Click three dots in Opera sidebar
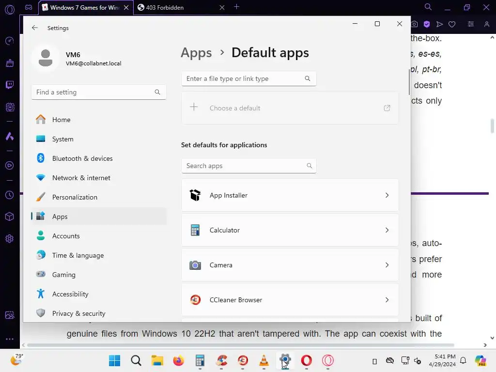 click(x=10, y=339)
